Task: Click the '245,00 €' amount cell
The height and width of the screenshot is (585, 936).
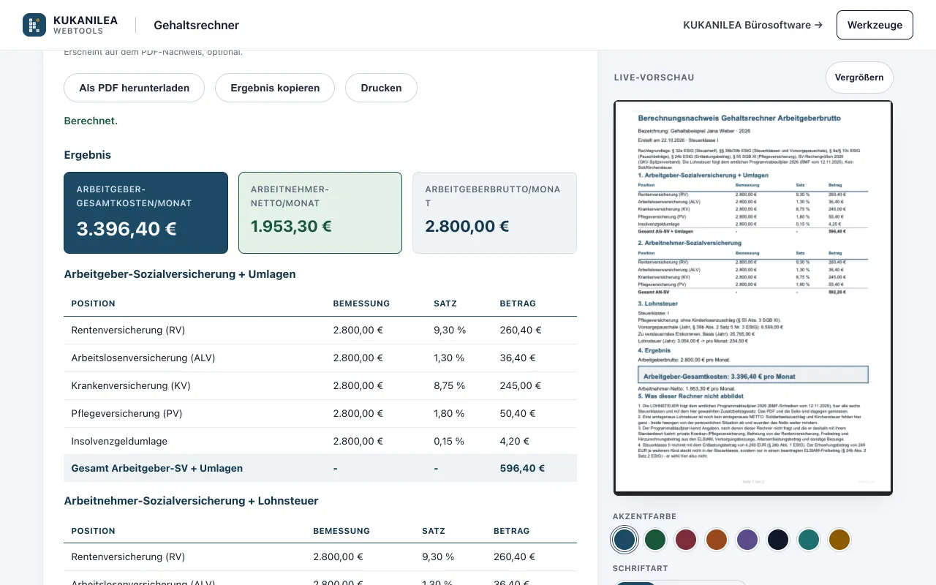Action: click(x=521, y=385)
